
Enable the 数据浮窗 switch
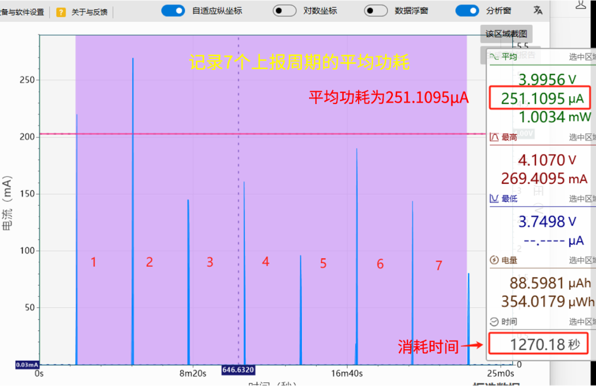(376, 10)
